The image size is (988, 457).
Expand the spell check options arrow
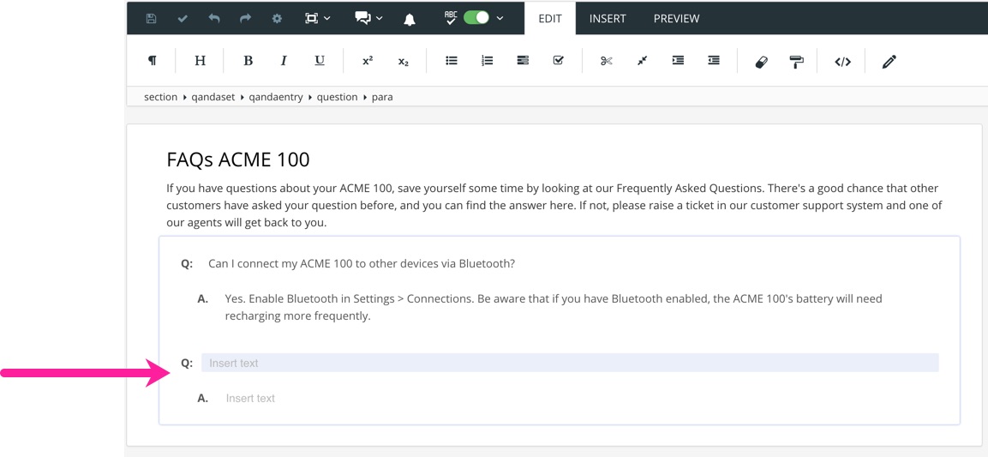[500, 18]
